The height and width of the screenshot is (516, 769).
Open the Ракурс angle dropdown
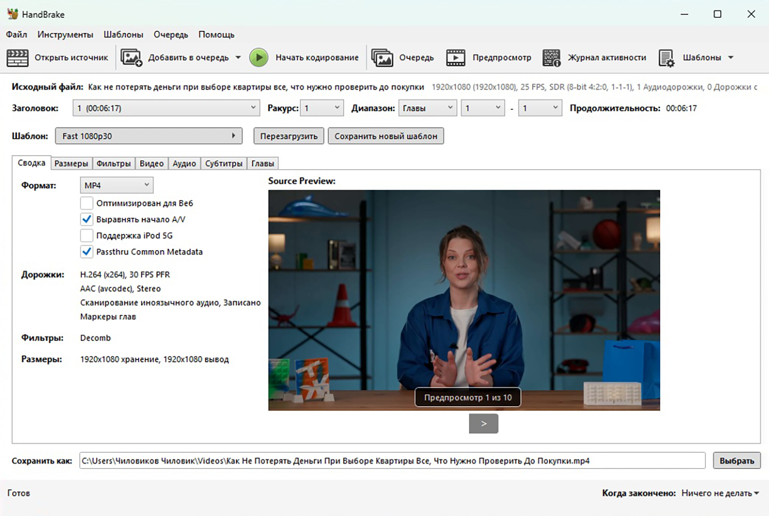(x=322, y=108)
